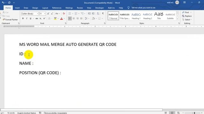Decrease font size with Shrink Font icon

coord(52,14)
